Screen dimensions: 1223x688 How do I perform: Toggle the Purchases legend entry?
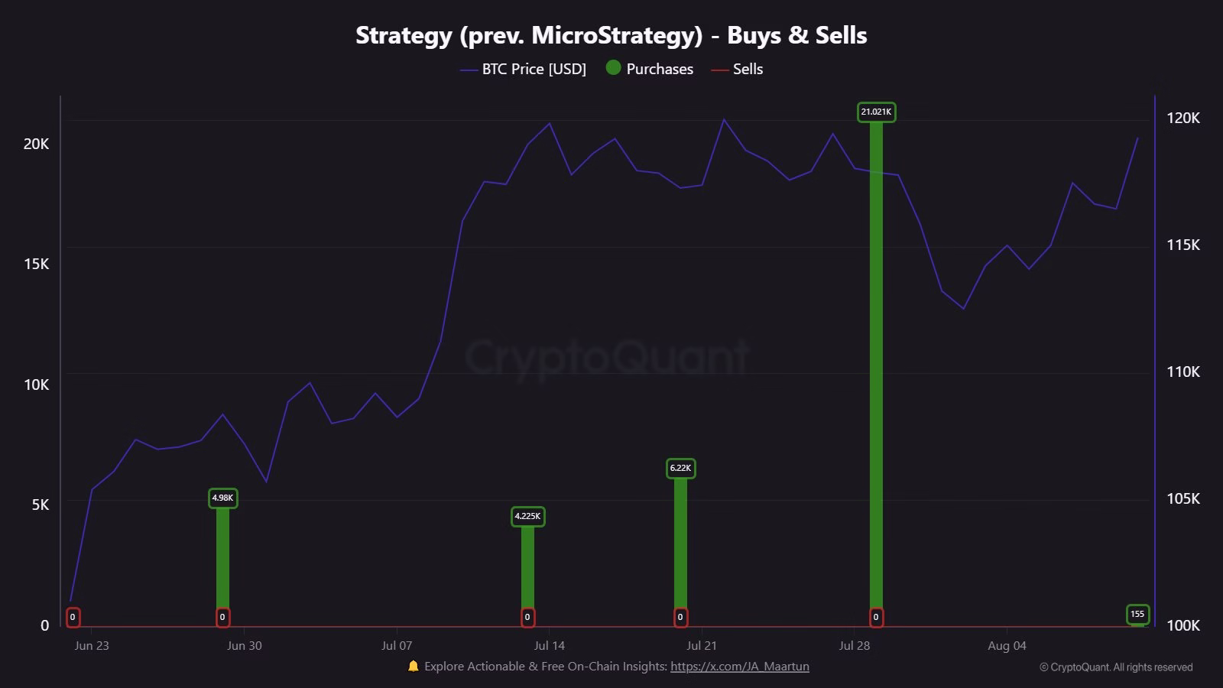tap(649, 69)
